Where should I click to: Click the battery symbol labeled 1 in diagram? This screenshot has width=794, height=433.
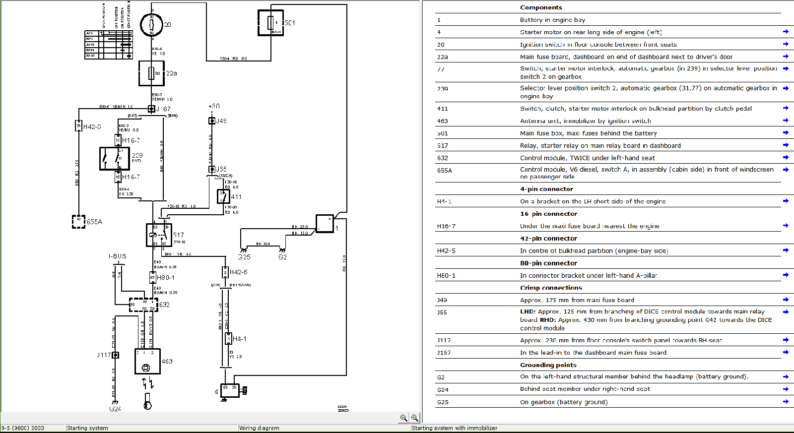point(325,224)
